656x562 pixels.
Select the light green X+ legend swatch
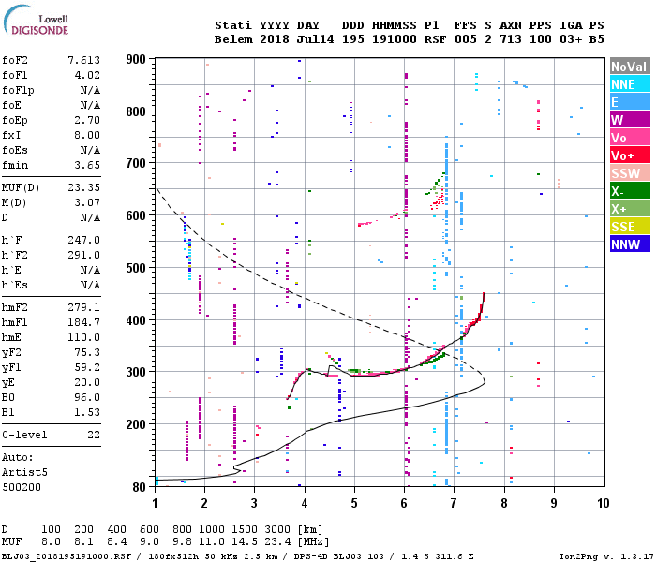coord(630,208)
